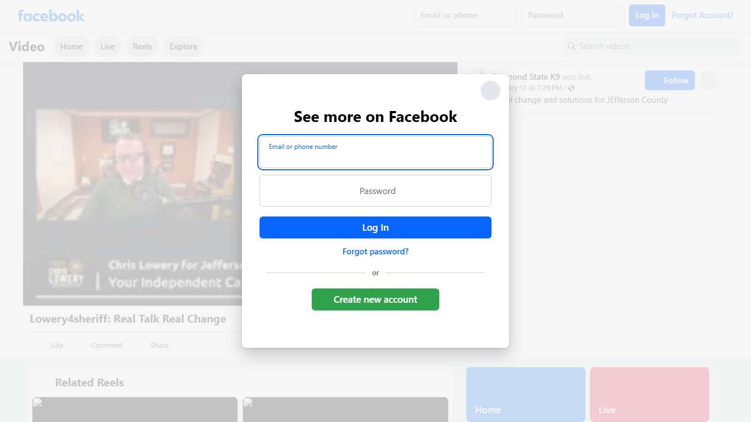Click the Search videos box

click(x=652, y=46)
